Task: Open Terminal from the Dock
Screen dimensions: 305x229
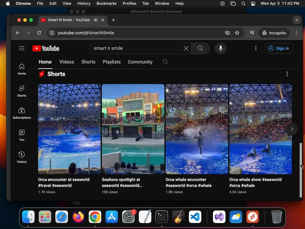Action: [x=162, y=217]
